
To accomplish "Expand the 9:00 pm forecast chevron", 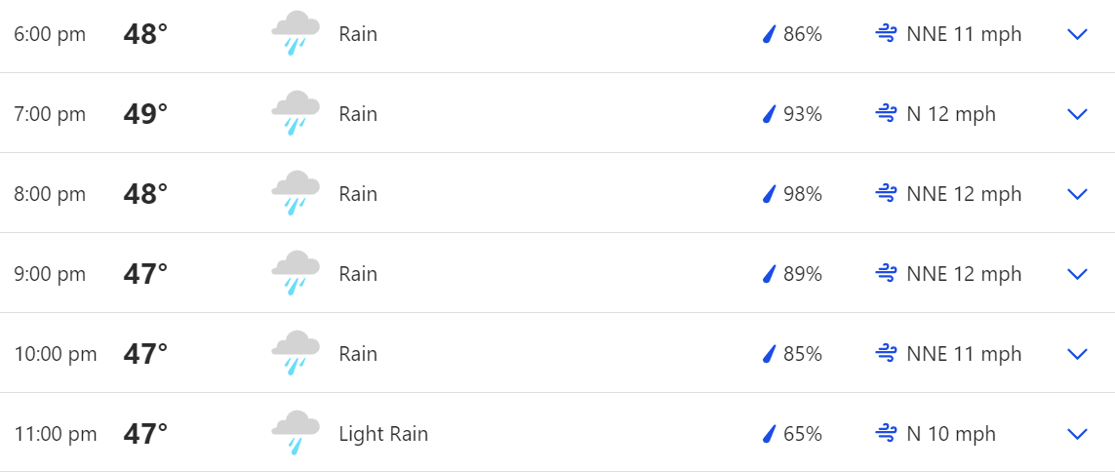I will click(x=1077, y=274).
